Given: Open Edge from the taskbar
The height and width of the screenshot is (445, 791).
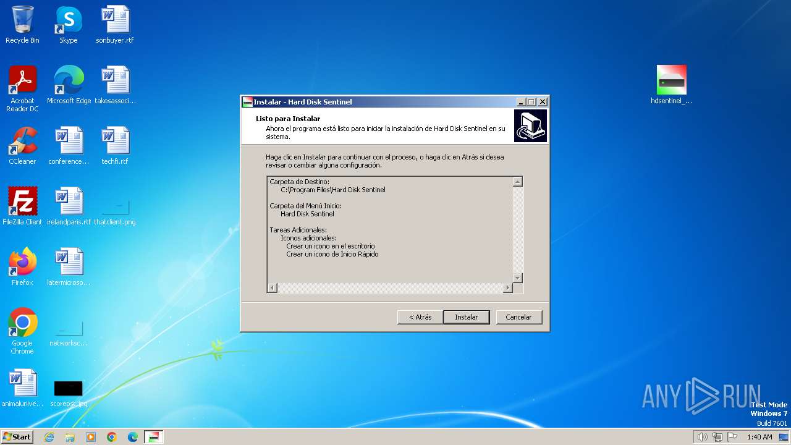Looking at the screenshot, I should click(x=133, y=437).
